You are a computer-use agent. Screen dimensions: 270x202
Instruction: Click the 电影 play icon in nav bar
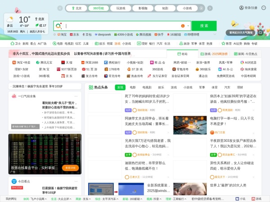tap(54, 44)
